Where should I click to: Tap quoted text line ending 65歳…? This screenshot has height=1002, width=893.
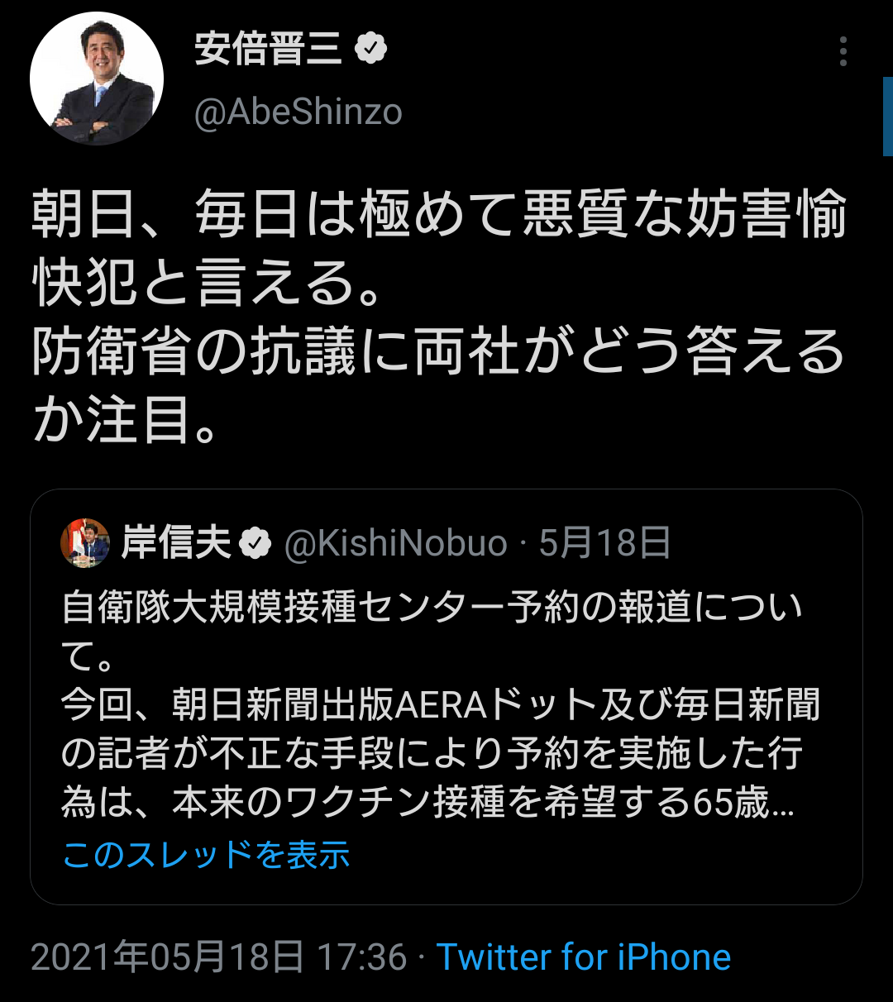point(428,803)
